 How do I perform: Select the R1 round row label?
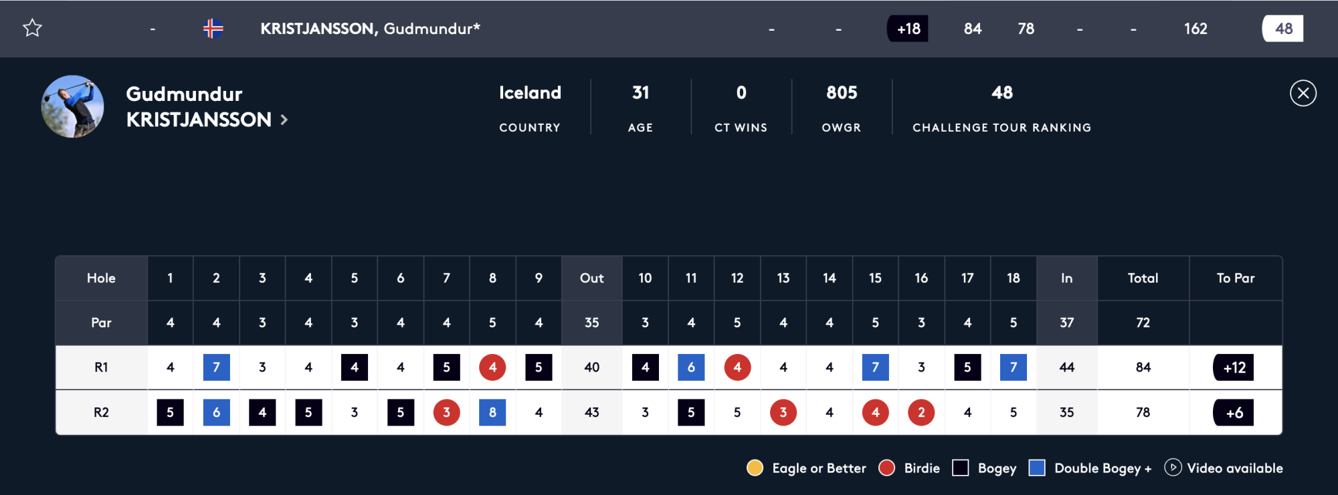click(x=101, y=367)
